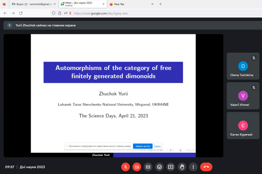Screen dimensions: 262x174
Task: Click the Y avatar in the notification banner
Action: (10, 25)
